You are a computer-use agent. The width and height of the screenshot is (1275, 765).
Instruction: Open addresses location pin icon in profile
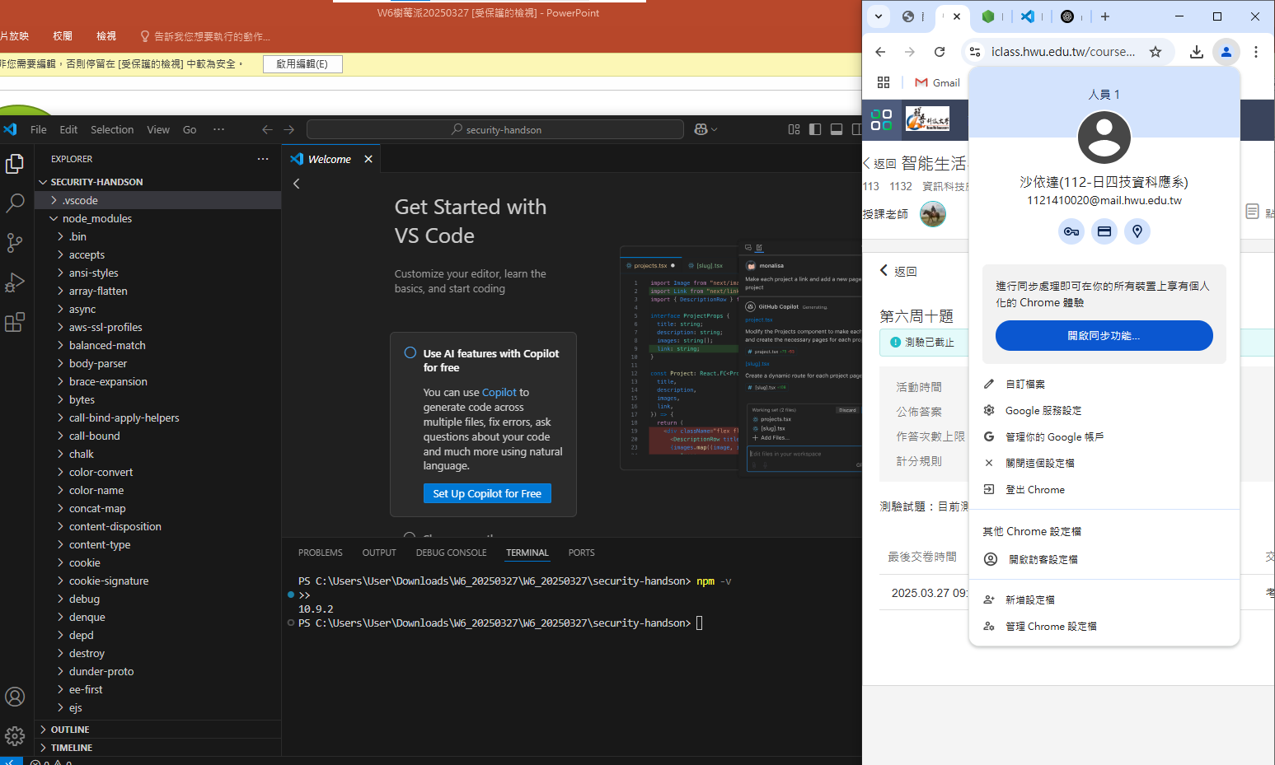1137,231
